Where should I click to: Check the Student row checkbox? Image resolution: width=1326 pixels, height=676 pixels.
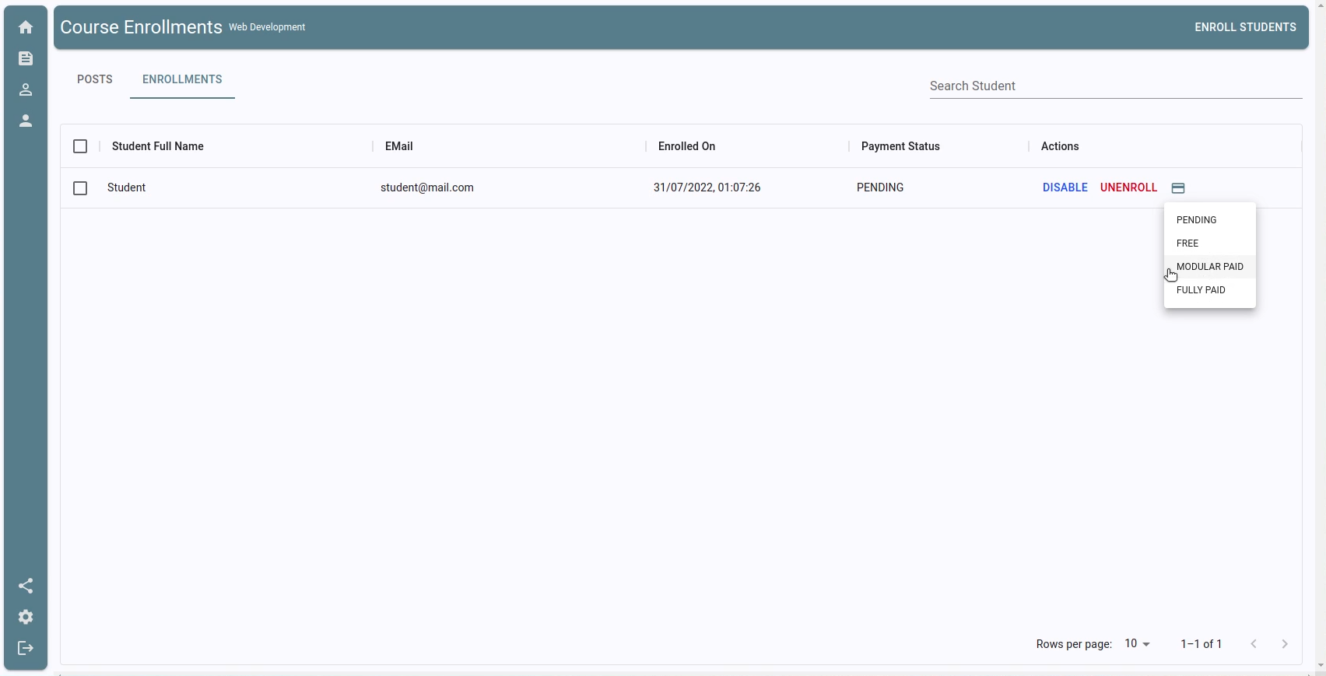pyautogui.click(x=80, y=188)
